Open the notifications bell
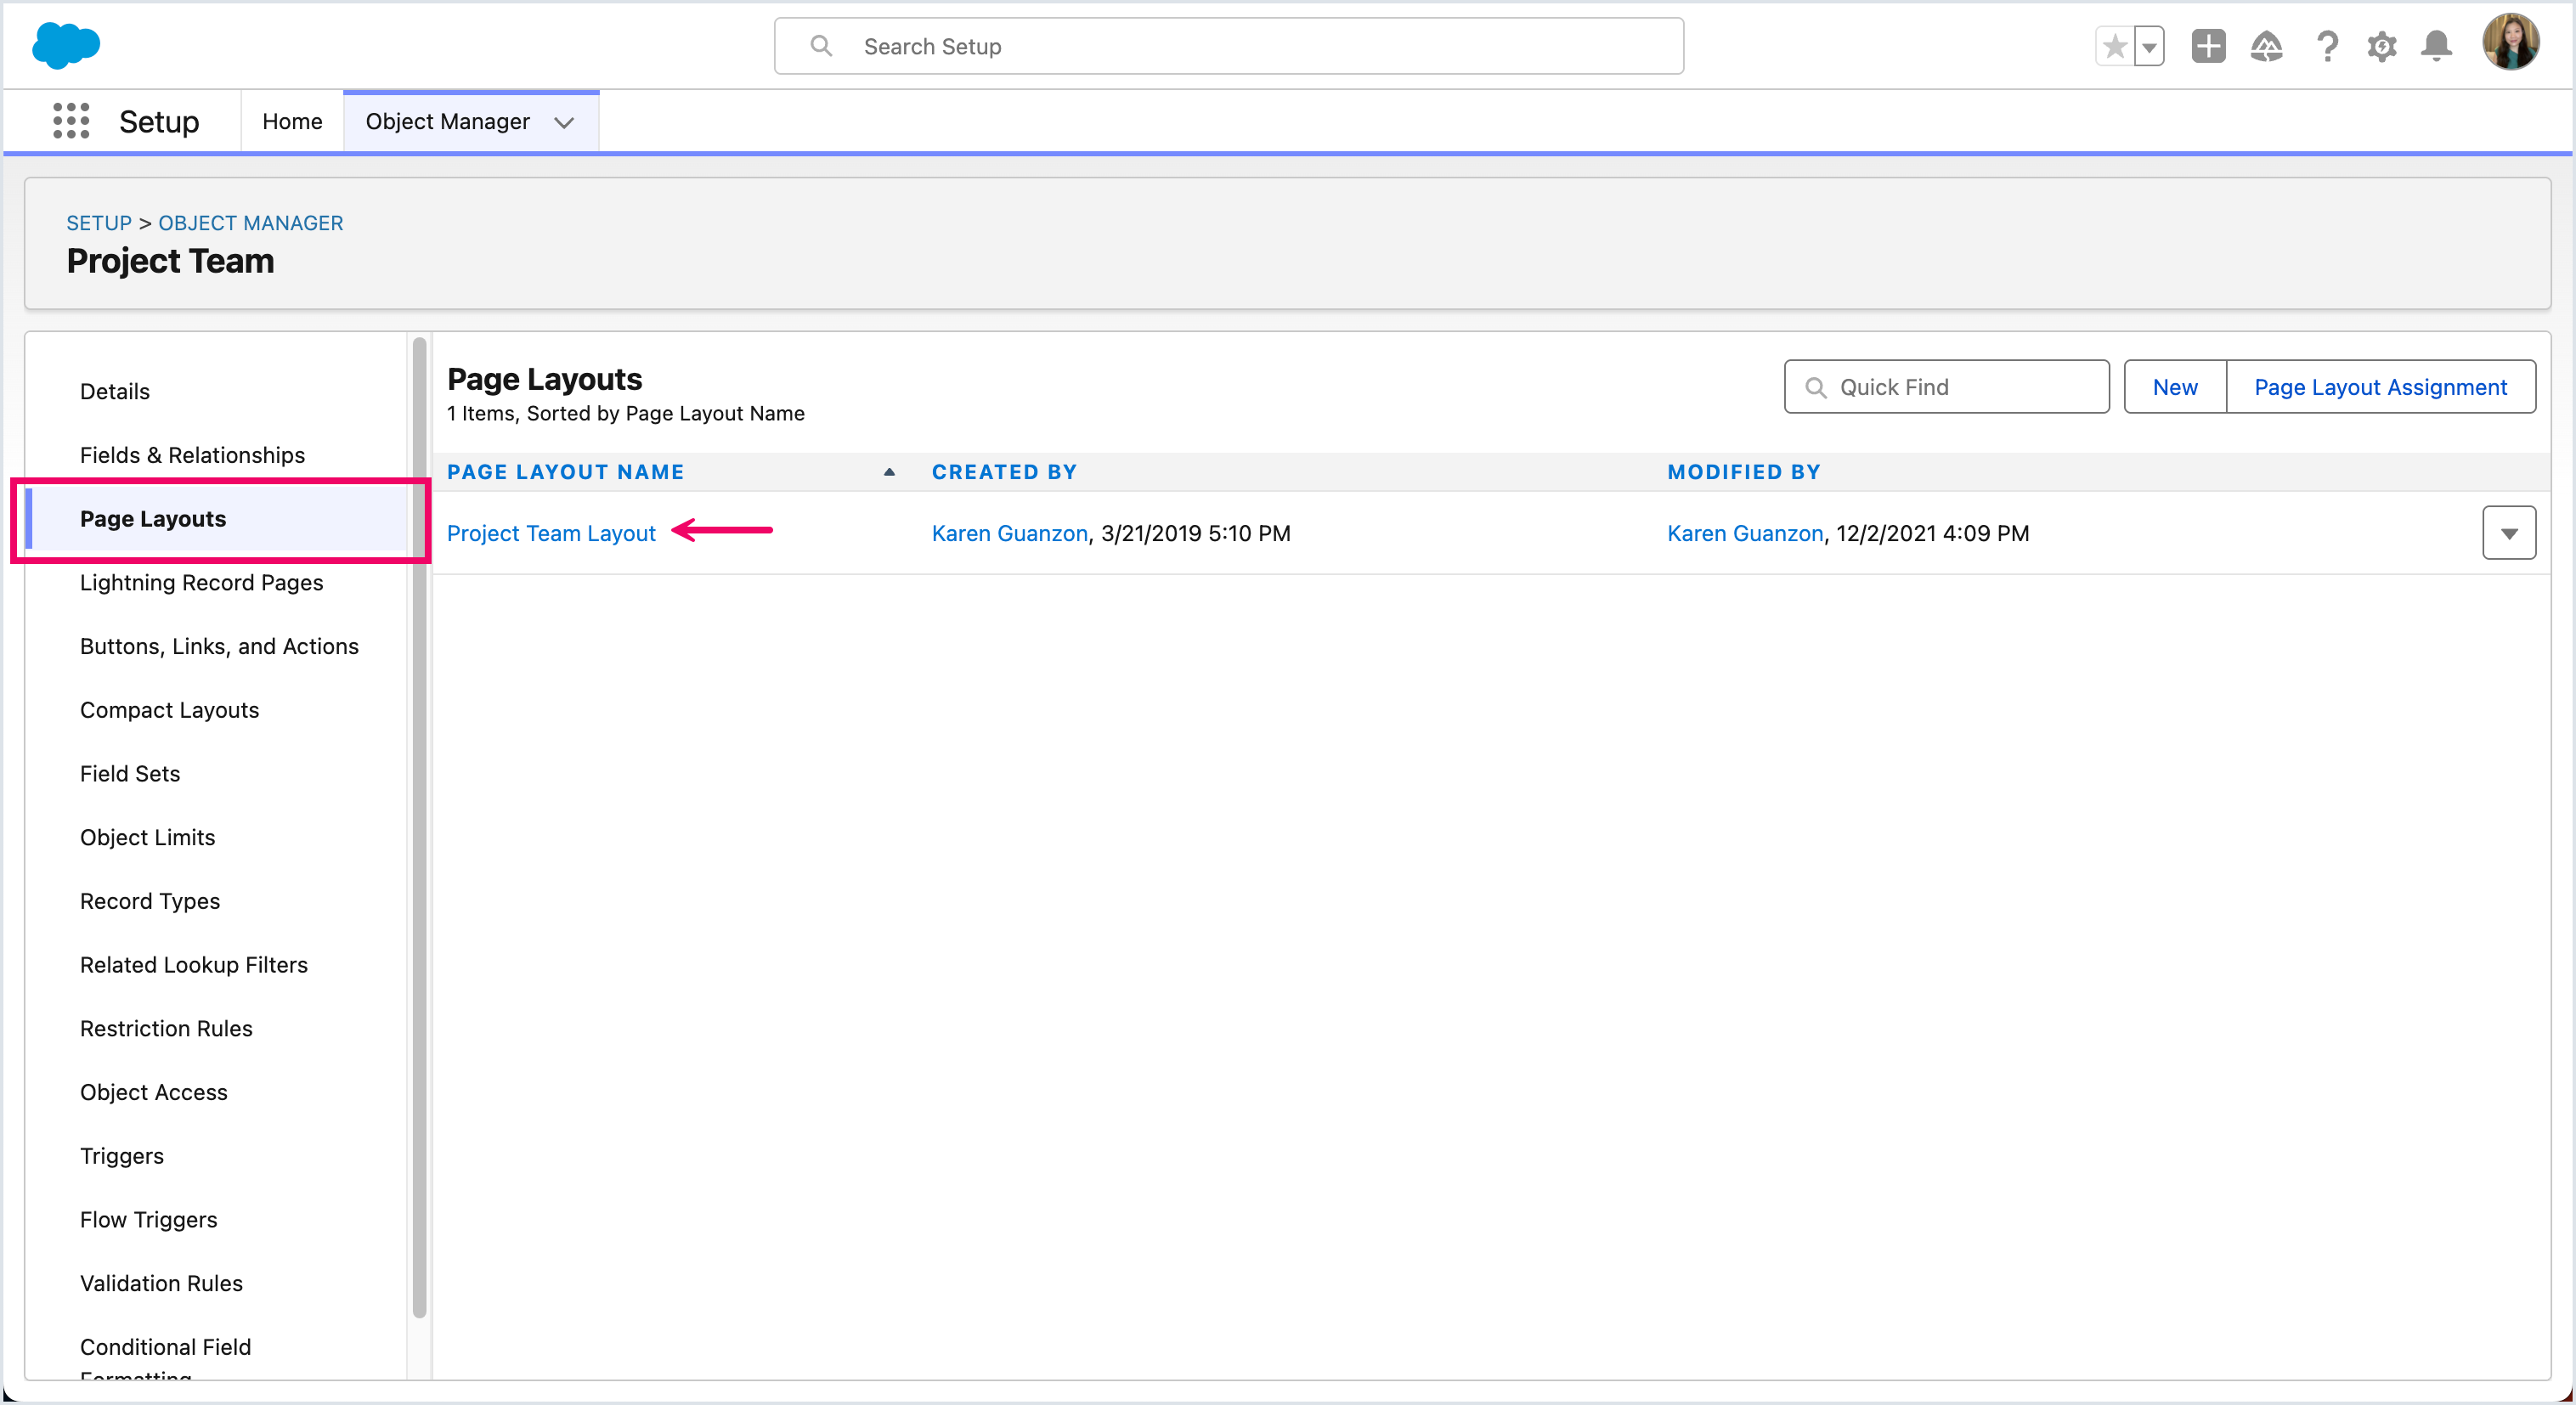 pos(2436,47)
